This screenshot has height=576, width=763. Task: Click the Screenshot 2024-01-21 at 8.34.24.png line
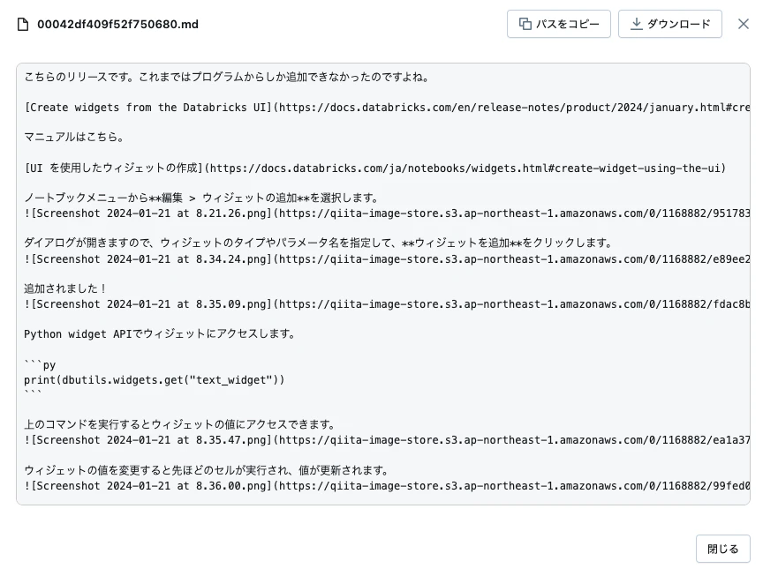[387, 259]
